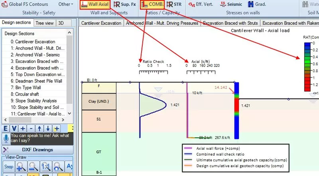Show Seismic stresses on walls
This screenshot has height=176, width=319.
(x=231, y=4)
